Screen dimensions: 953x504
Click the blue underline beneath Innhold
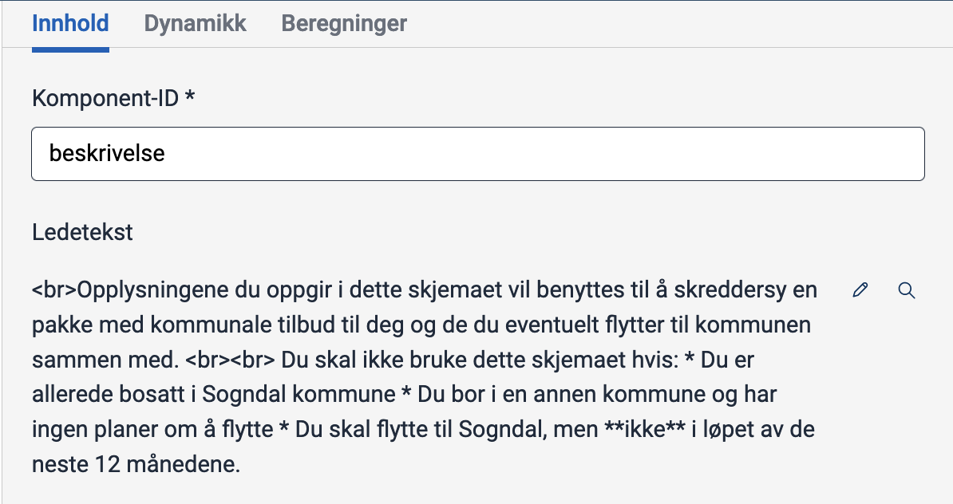coord(70,49)
